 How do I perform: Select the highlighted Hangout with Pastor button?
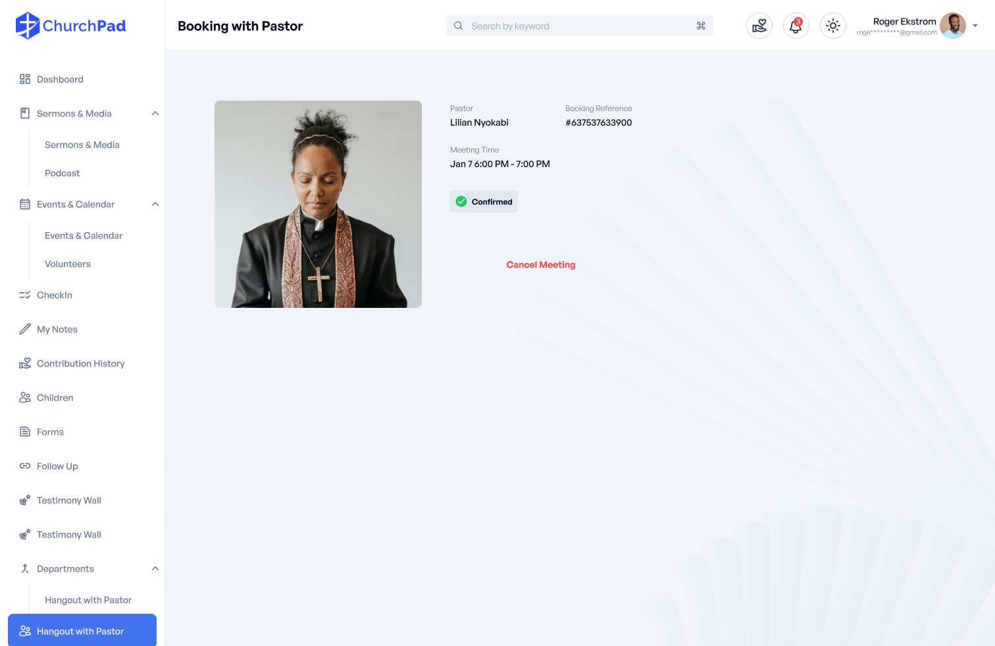pyautogui.click(x=82, y=630)
